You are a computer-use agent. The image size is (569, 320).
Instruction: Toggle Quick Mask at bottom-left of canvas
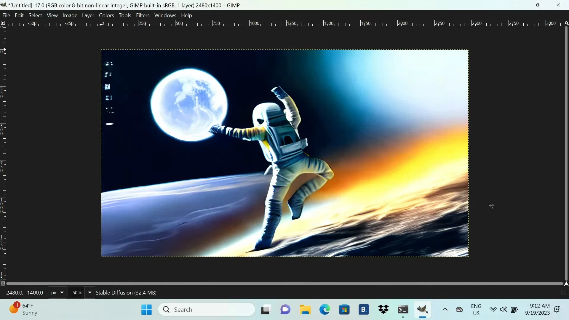tap(3, 284)
